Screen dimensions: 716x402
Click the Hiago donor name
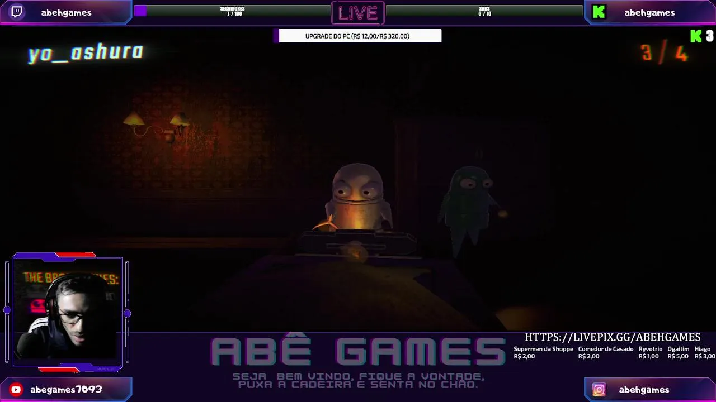click(x=703, y=349)
